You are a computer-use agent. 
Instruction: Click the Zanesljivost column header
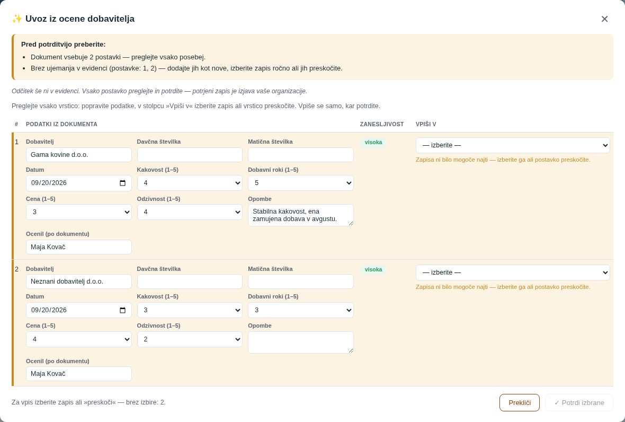tap(382, 125)
